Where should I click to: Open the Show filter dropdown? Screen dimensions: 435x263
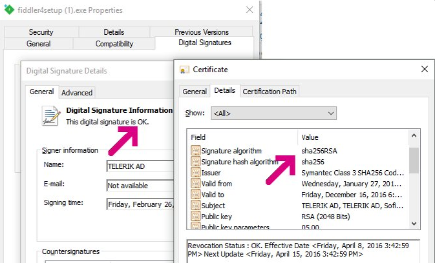[272, 113]
